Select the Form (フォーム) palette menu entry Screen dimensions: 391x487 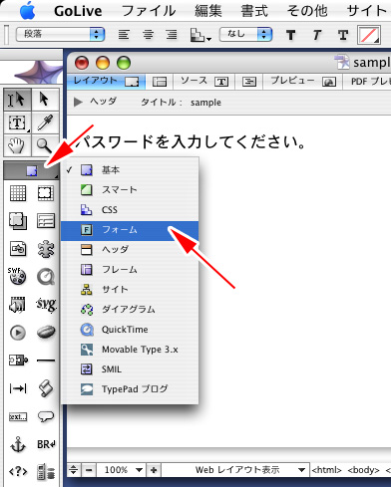point(130,230)
